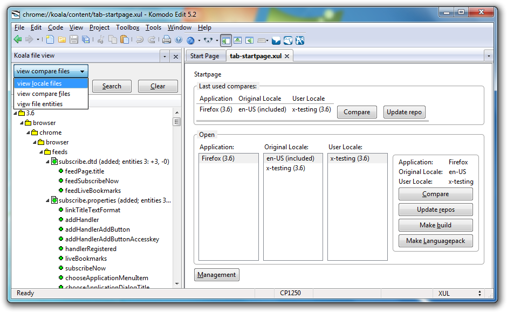Click the Make build button
Screen dimensions: 507x313
(436, 225)
